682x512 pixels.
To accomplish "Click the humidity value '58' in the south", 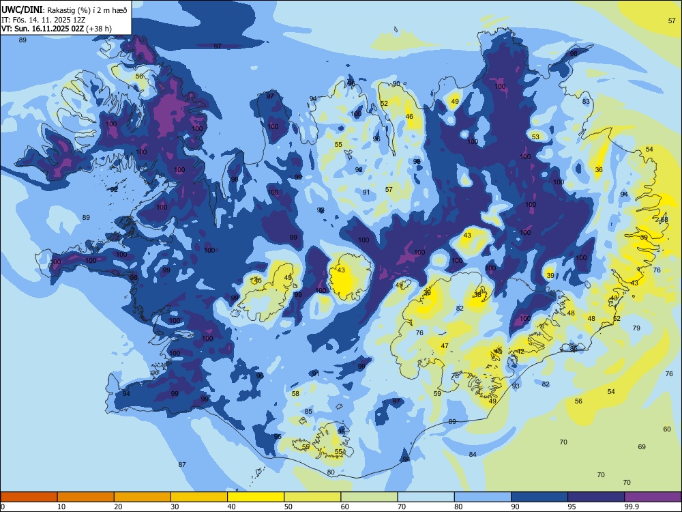I will click(x=296, y=393).
